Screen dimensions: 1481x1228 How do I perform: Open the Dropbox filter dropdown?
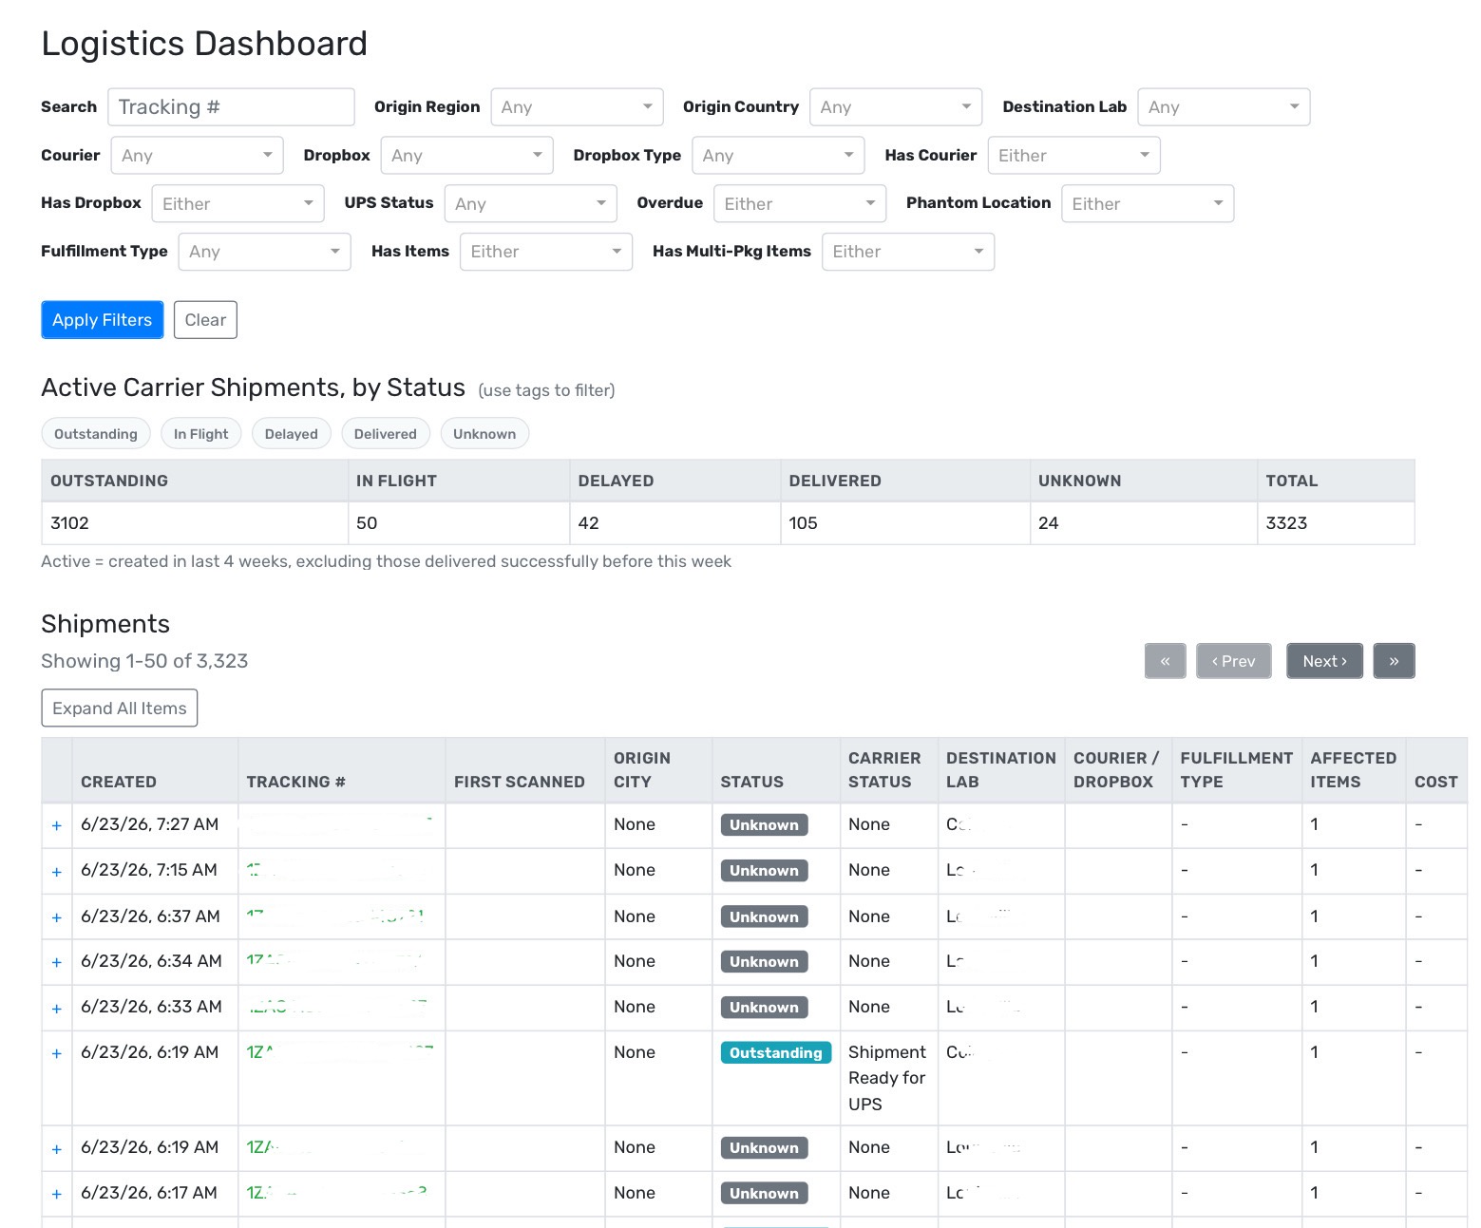[466, 156]
